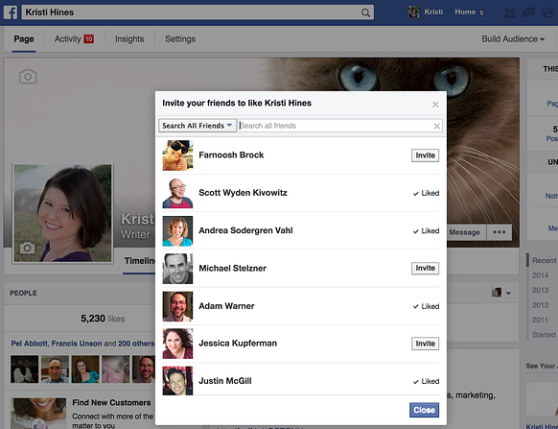Image resolution: width=558 pixels, height=429 pixels.
Task: Click Andrea Sodergren Vahl's photo
Action: coord(177,231)
